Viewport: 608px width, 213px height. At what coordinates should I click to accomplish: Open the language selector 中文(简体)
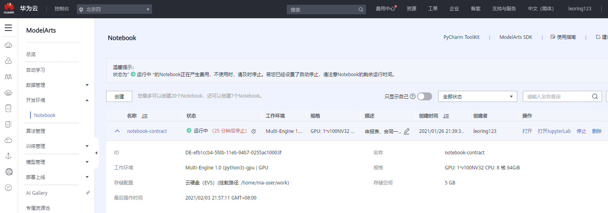(x=541, y=9)
